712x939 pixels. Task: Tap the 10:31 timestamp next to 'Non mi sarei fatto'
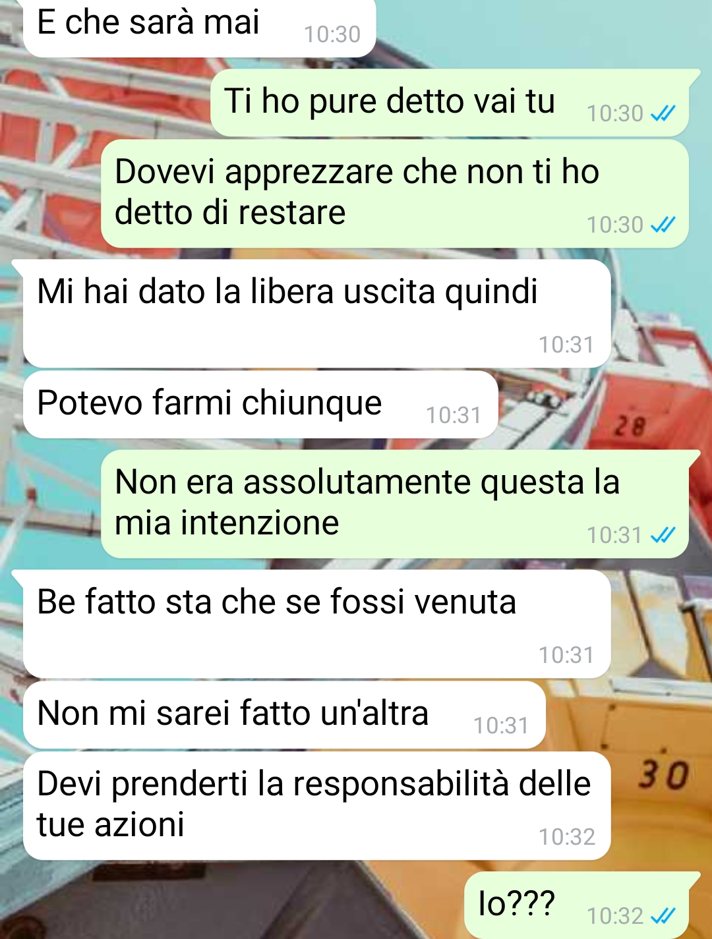tap(501, 726)
